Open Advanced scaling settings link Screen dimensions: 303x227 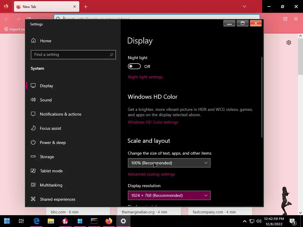[151, 174]
